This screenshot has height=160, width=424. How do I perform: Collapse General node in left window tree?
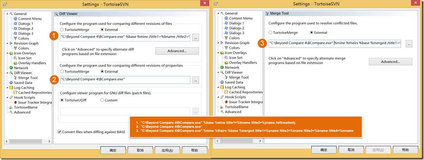(x=7, y=14)
